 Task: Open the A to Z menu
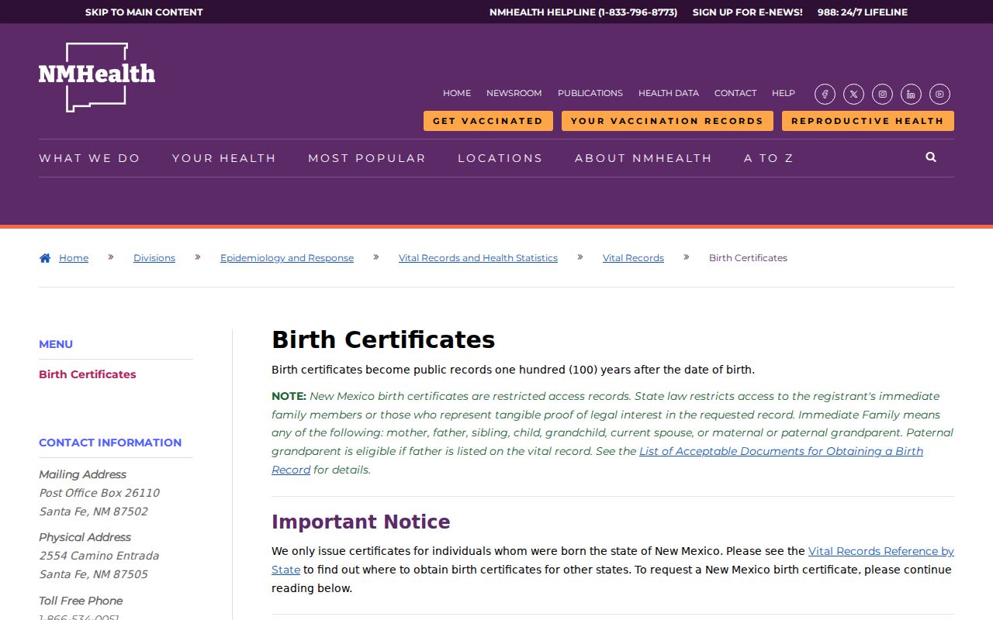tap(769, 158)
